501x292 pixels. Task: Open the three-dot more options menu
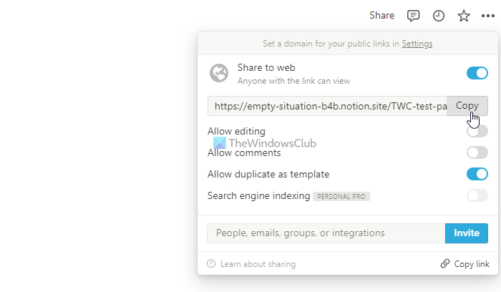pos(488,16)
